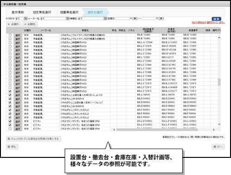The height and width of the screenshot is (175, 231).
Task: Click the 機種名 column header
Action: click(x=85, y=31)
